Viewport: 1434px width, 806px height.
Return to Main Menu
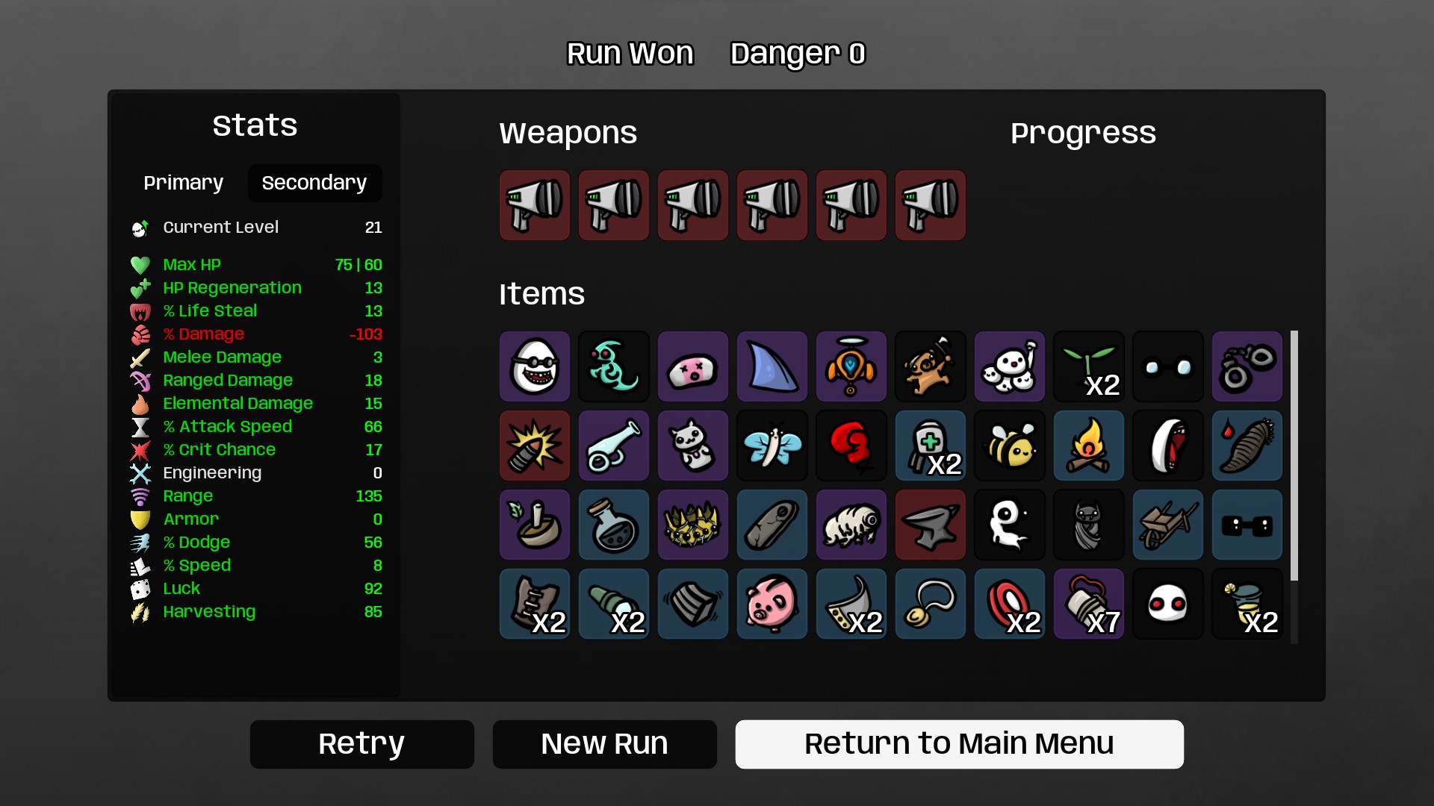click(960, 744)
